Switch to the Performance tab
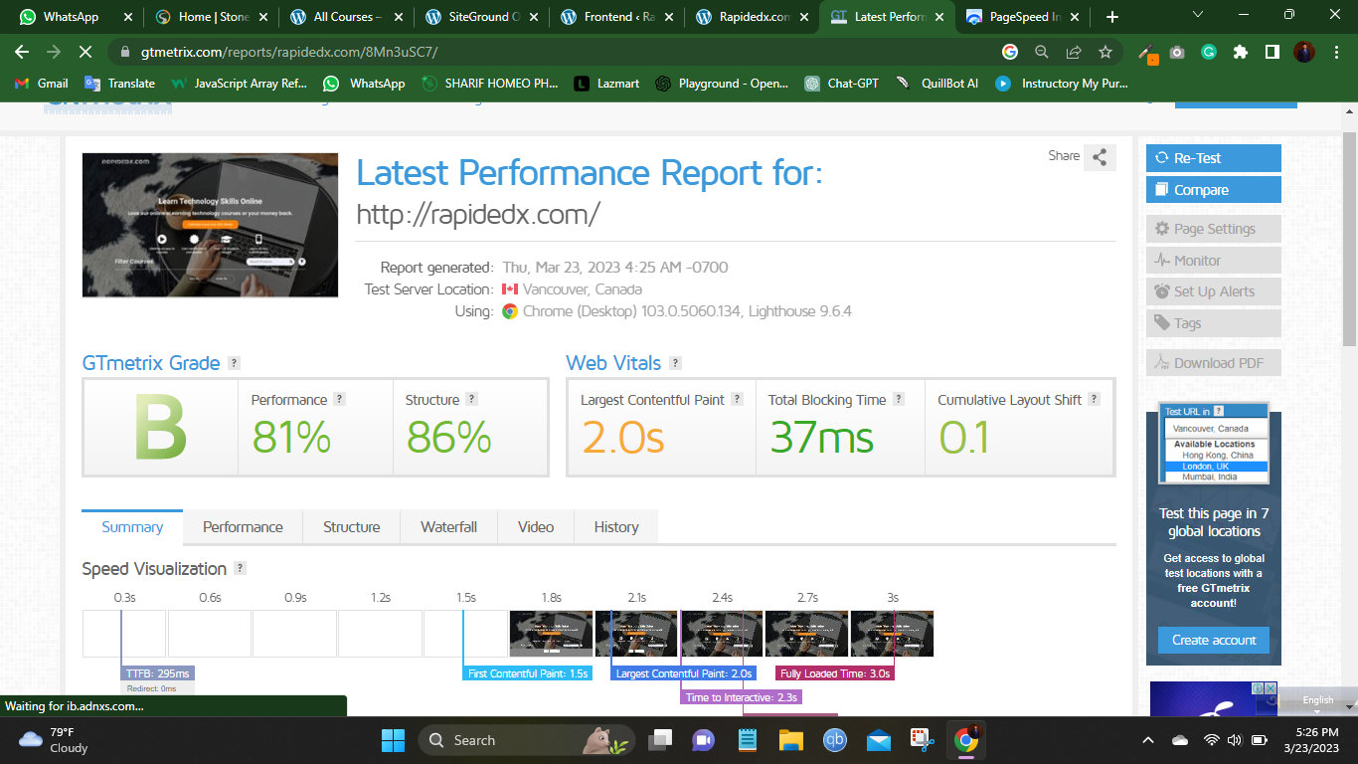 [243, 527]
